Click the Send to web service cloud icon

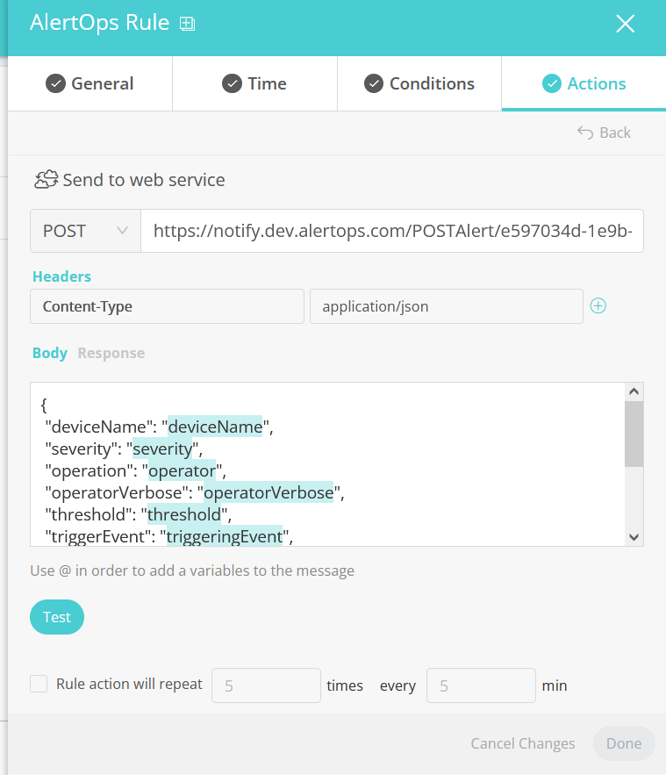click(46, 180)
